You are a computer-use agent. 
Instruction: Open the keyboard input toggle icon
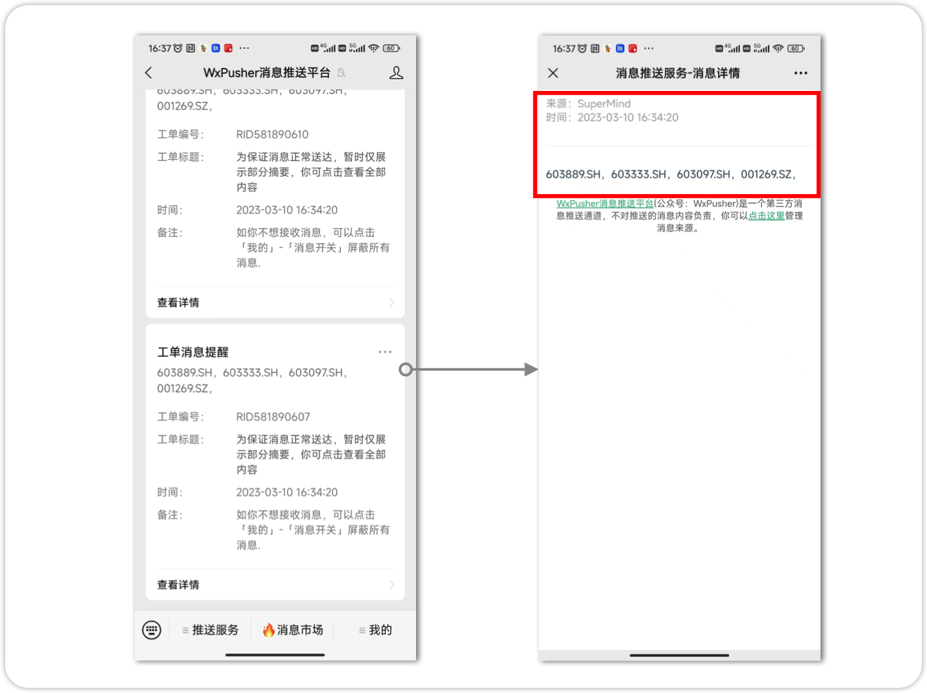coord(152,630)
